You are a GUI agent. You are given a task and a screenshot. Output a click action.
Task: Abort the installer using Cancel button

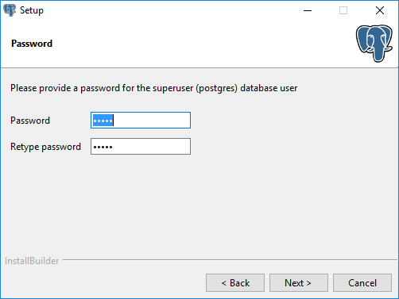click(x=362, y=283)
